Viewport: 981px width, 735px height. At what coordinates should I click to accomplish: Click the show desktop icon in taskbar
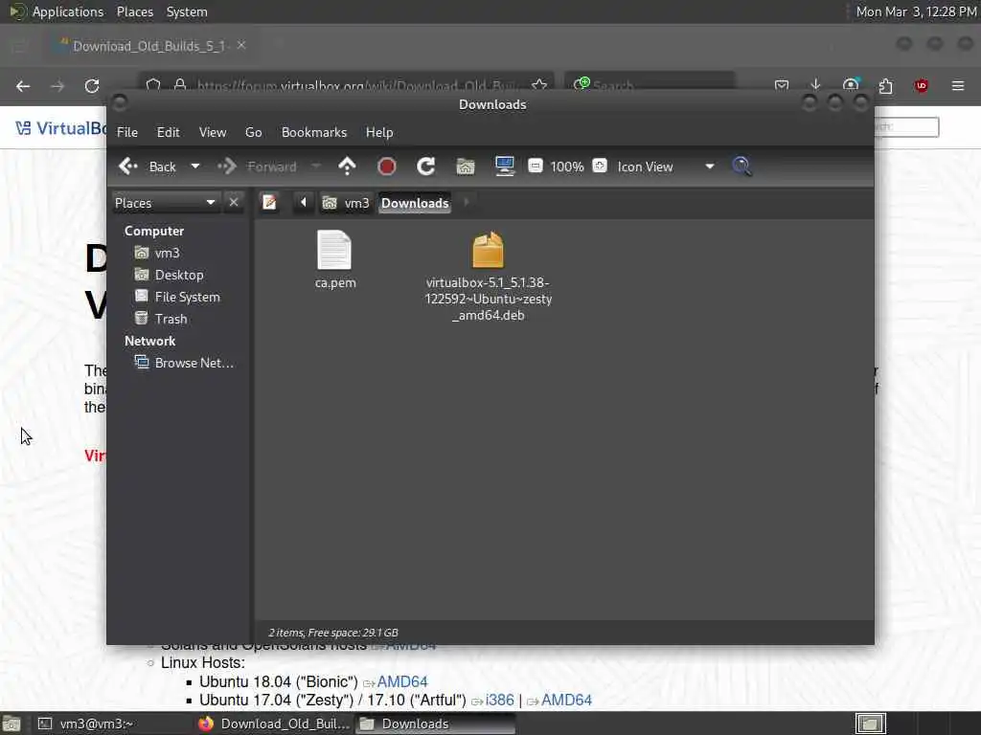11,724
